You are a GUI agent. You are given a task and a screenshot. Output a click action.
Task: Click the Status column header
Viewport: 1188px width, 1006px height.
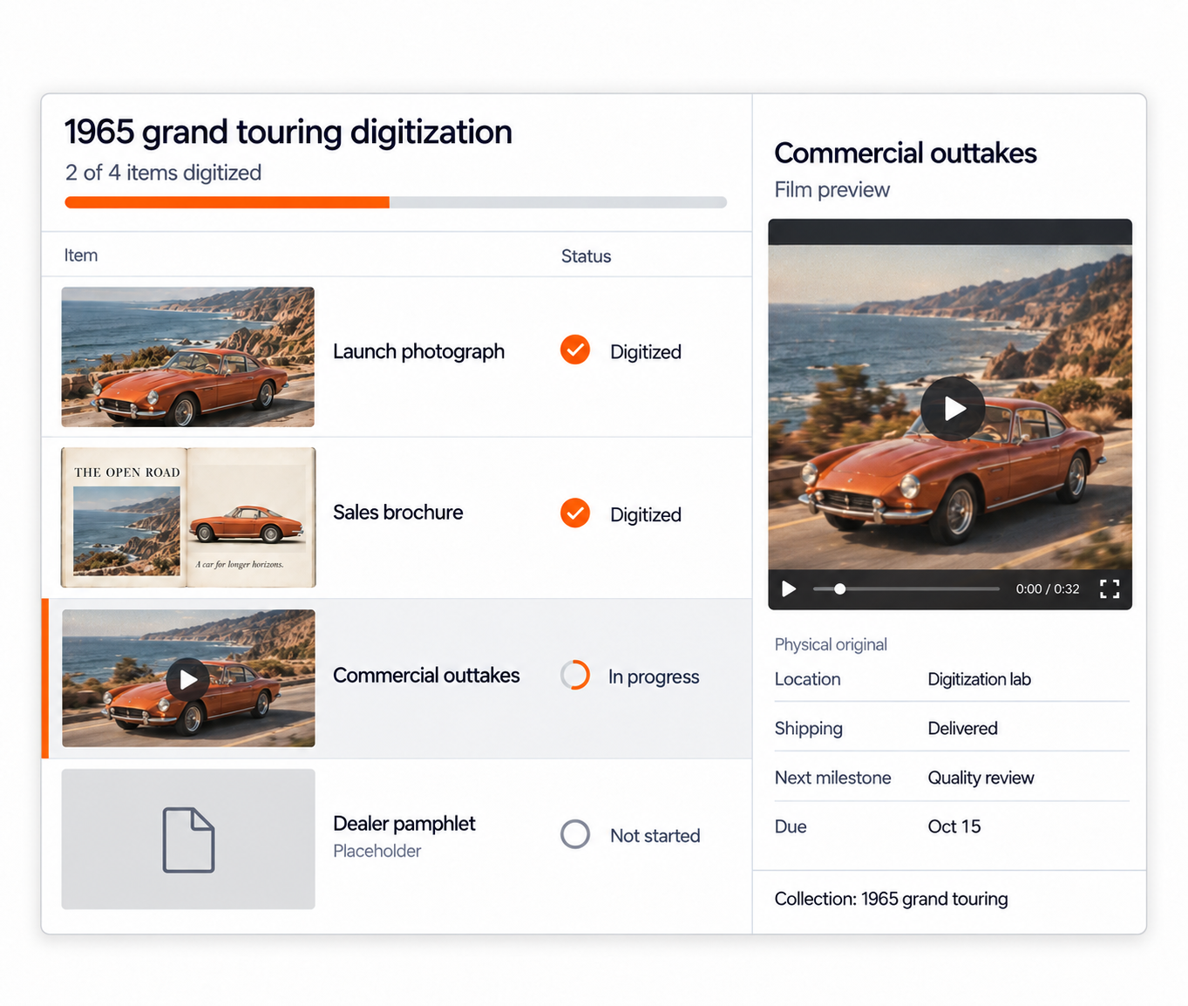coord(586,256)
